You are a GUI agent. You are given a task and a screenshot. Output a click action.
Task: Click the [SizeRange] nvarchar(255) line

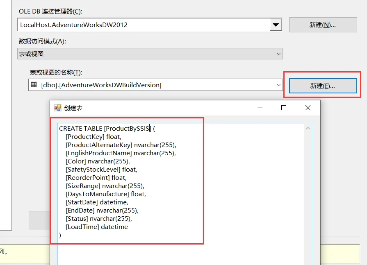[105, 186]
